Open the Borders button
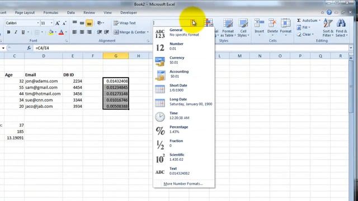 [37, 32]
